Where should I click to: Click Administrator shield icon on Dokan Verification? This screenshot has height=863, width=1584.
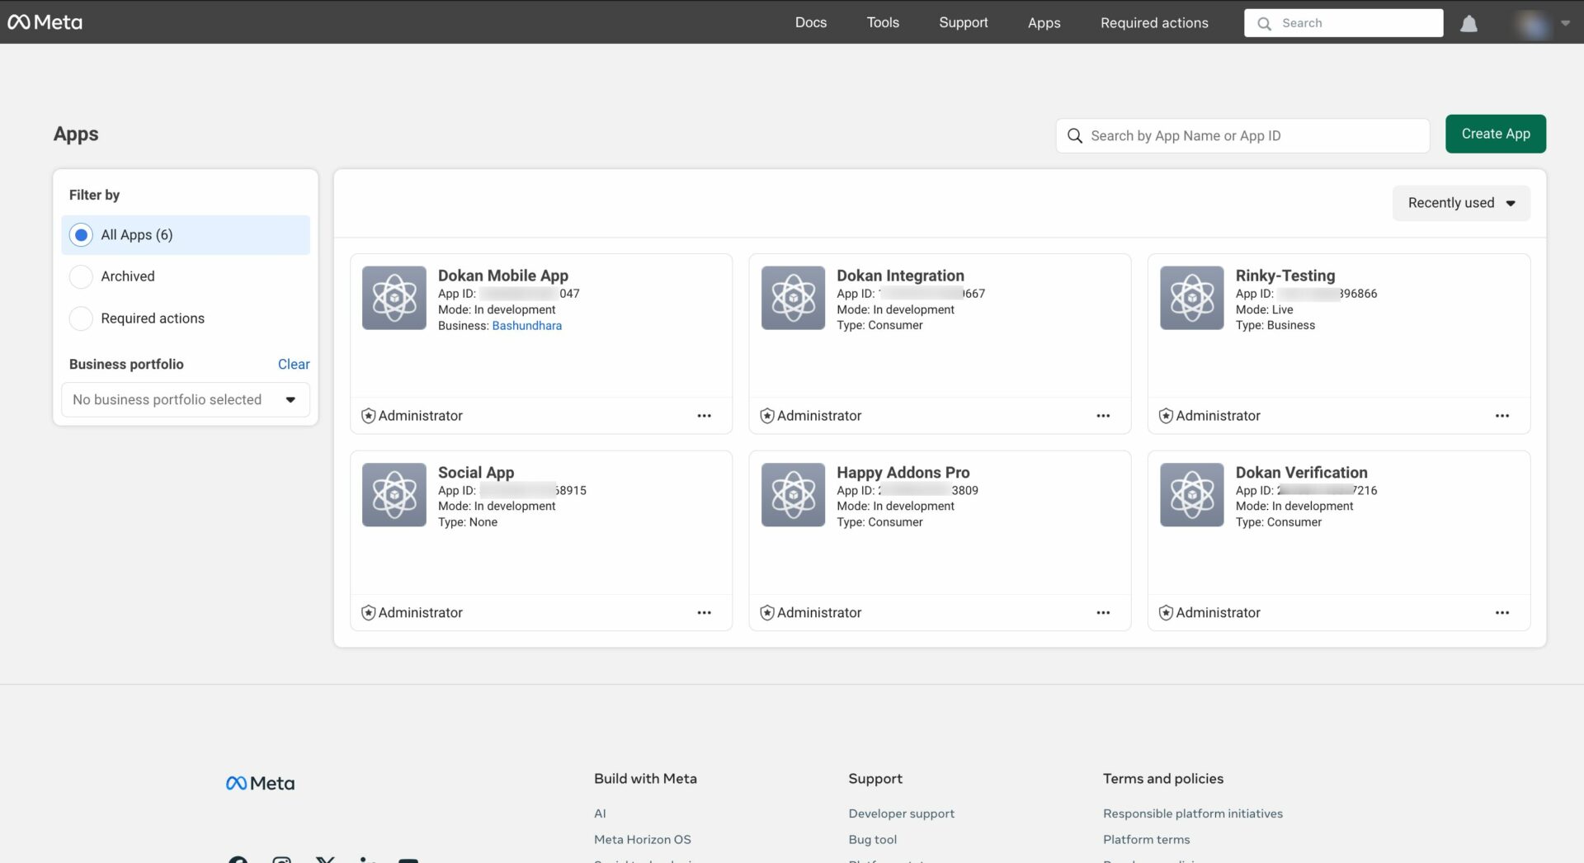coord(1166,613)
